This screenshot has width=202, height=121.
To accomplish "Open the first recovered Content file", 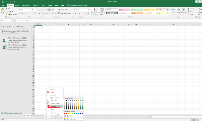I will 15,40.
